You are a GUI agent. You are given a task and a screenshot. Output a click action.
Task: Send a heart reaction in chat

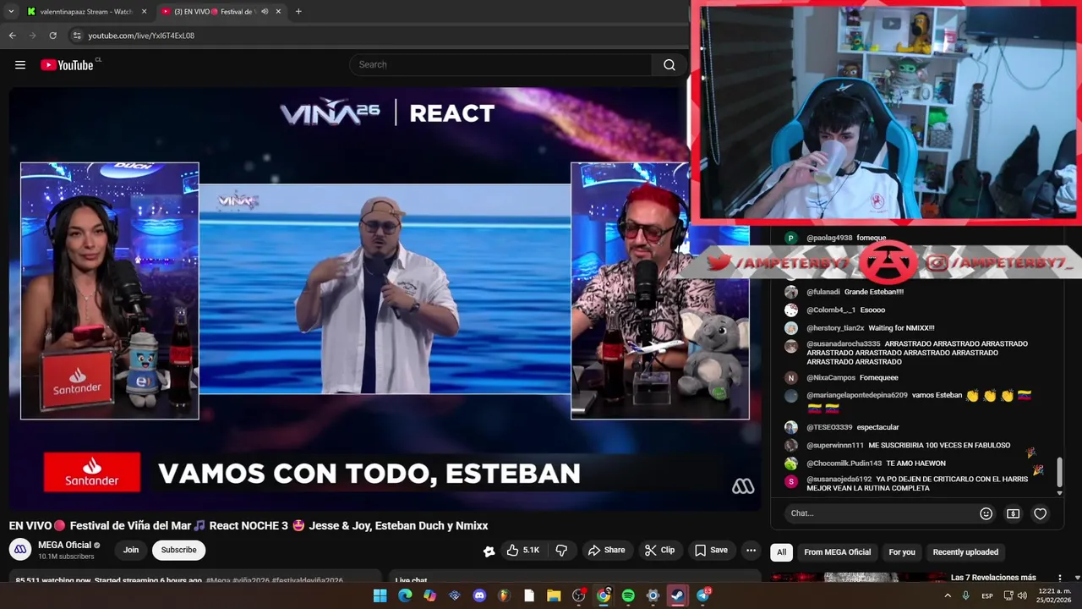(1041, 513)
